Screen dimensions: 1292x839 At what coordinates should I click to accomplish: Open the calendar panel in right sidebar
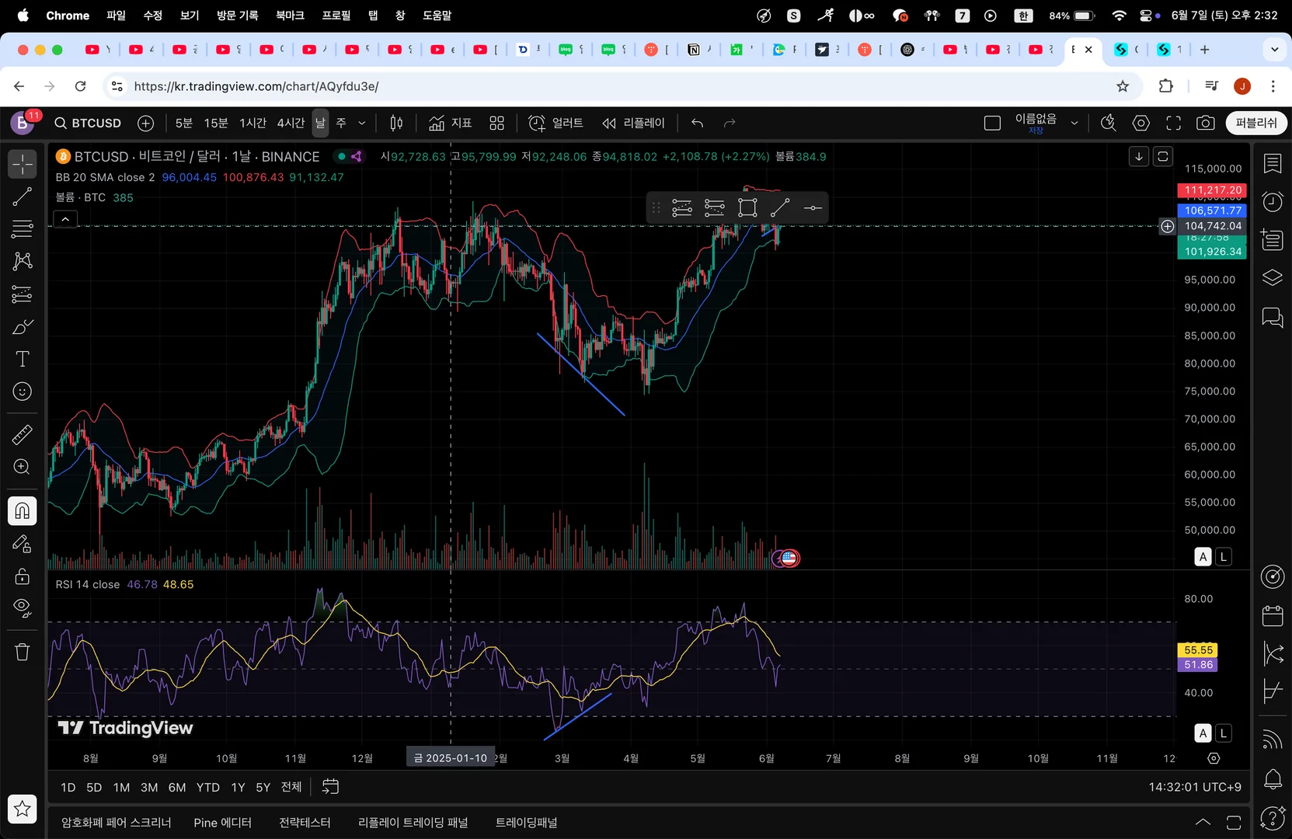click(1273, 616)
